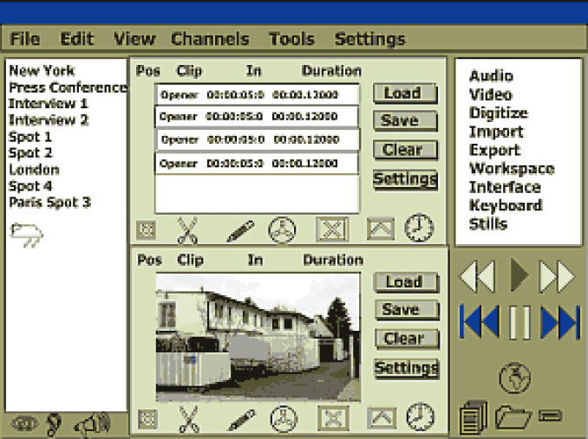Click the Clear button in lower panel
The height and width of the screenshot is (439, 588).
pos(403,338)
